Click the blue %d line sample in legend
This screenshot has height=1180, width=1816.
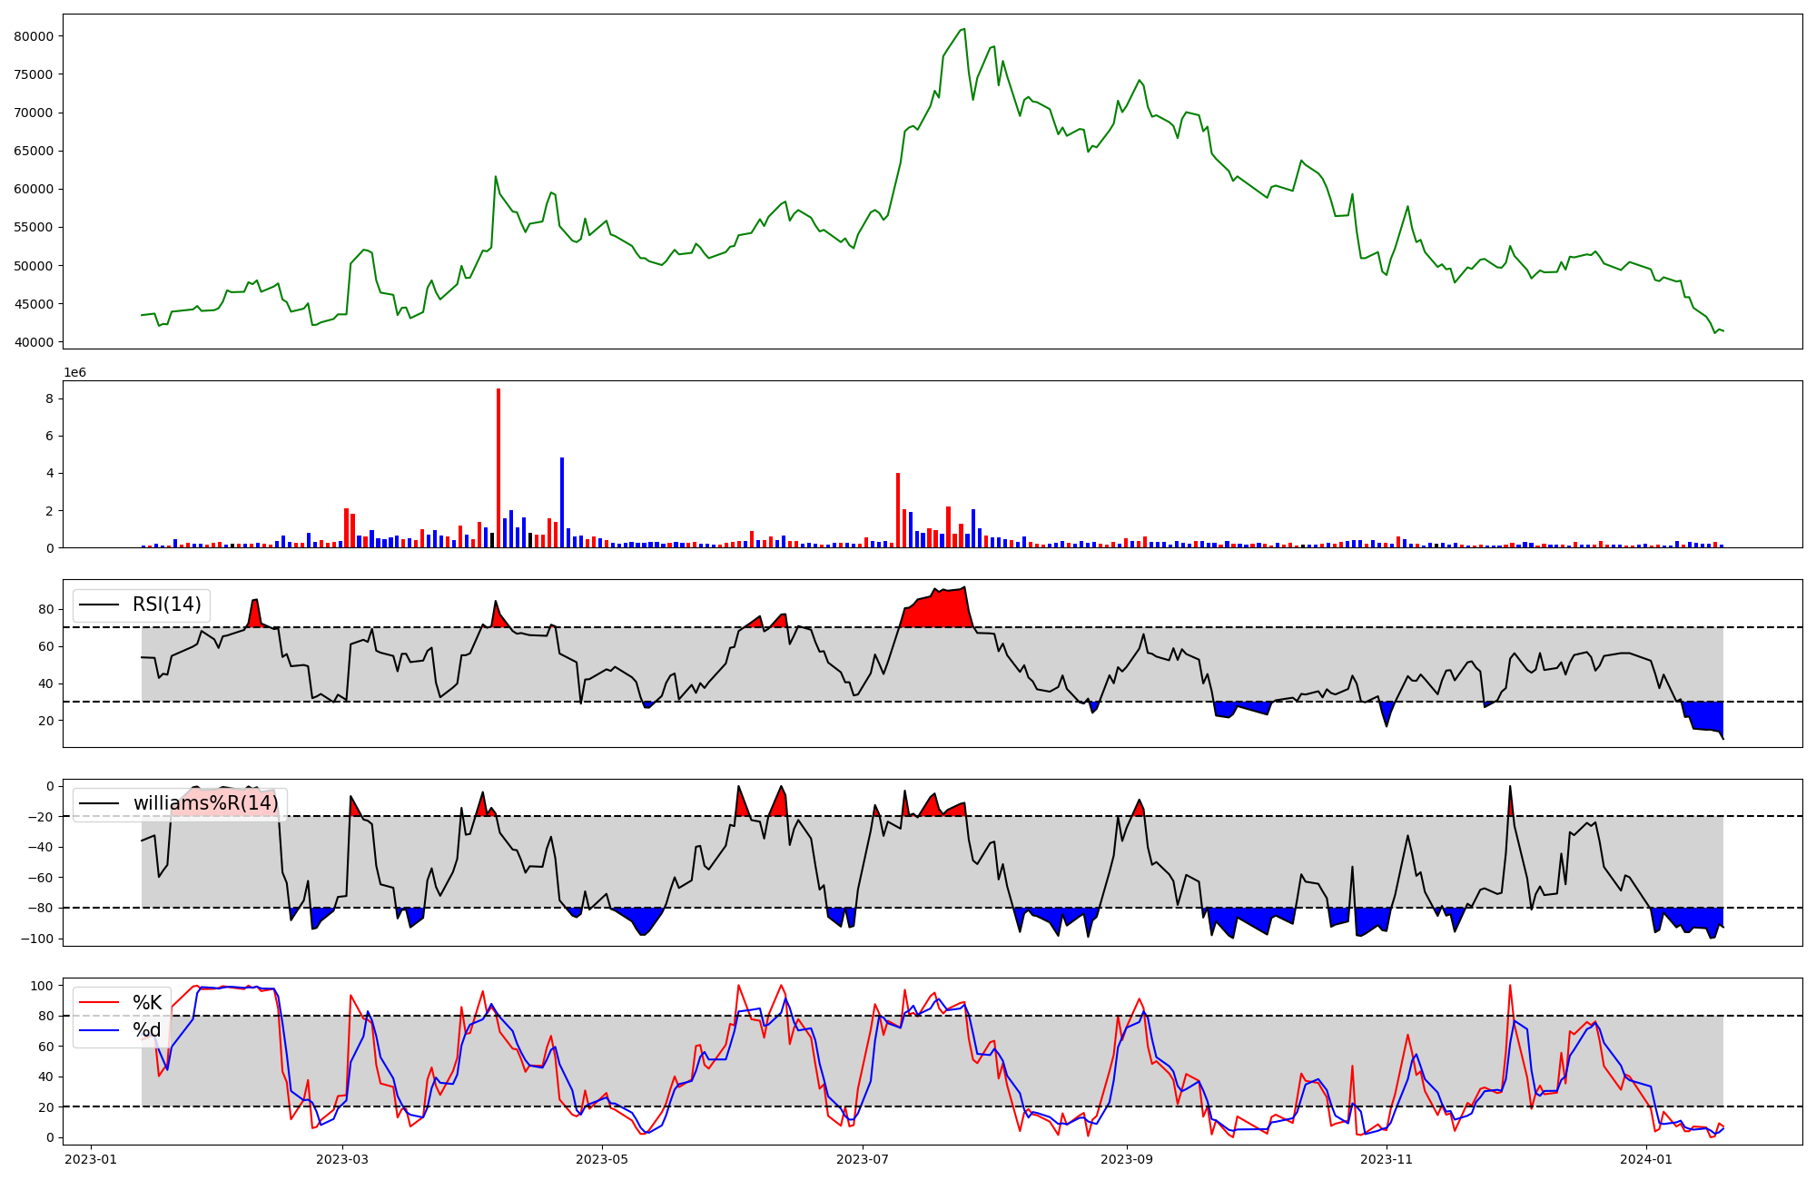[100, 1030]
